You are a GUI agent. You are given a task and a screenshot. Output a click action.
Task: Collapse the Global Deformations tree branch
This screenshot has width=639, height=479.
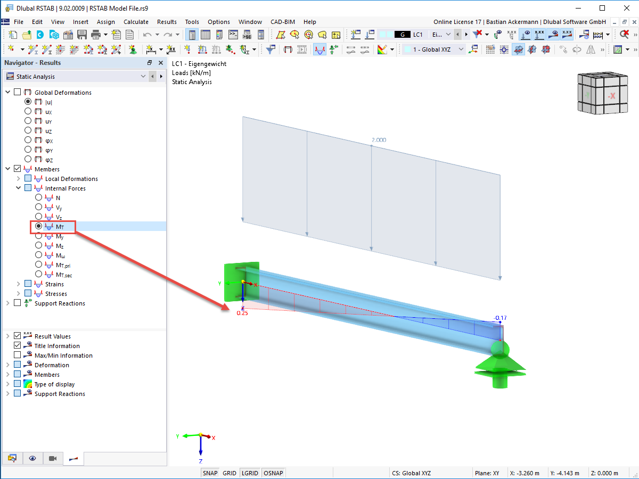pos(6,93)
